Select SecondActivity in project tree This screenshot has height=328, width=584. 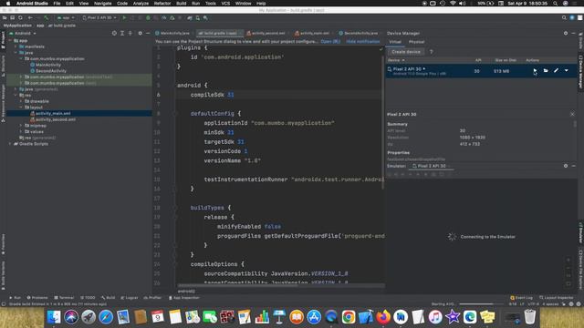click(51, 71)
